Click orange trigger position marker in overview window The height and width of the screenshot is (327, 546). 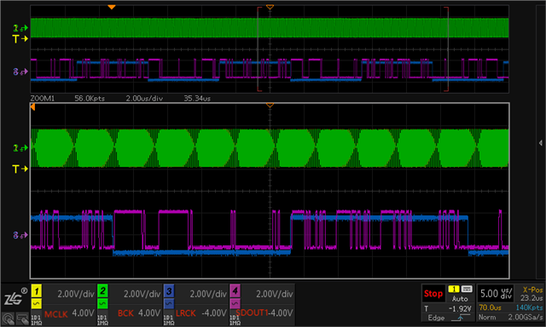point(112,7)
